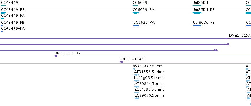The width and height of the screenshot is (251, 106).
Task: Select the DME1-011A23 clone label
Action: click(x=133, y=59)
